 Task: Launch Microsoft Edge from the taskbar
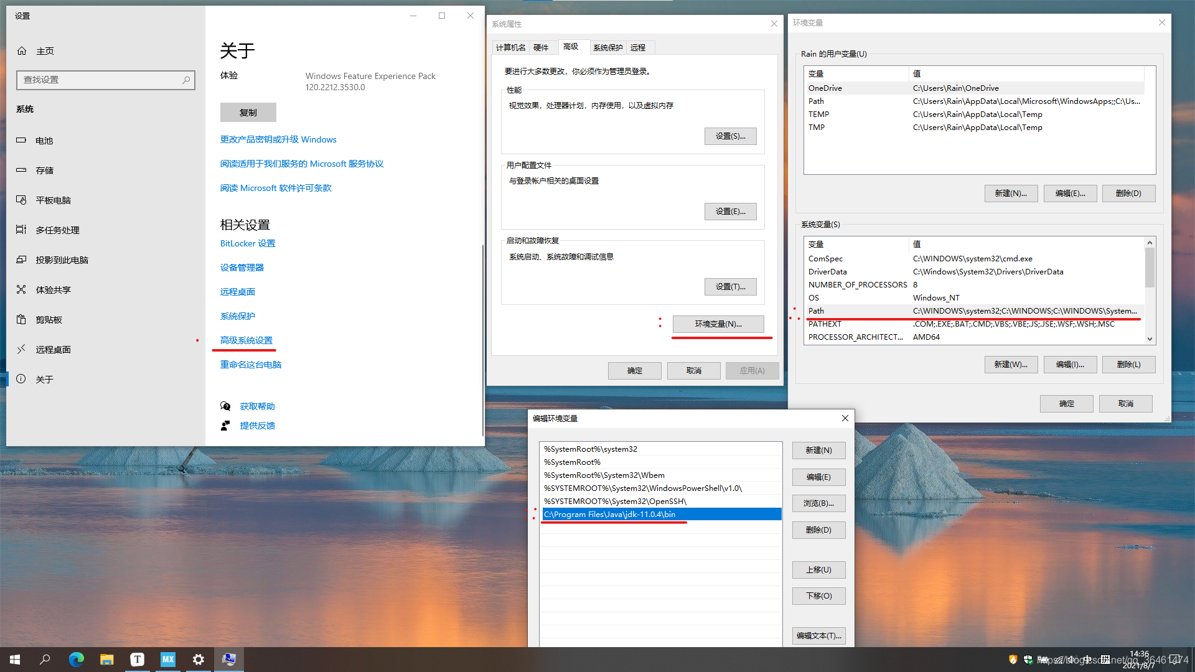(76, 660)
